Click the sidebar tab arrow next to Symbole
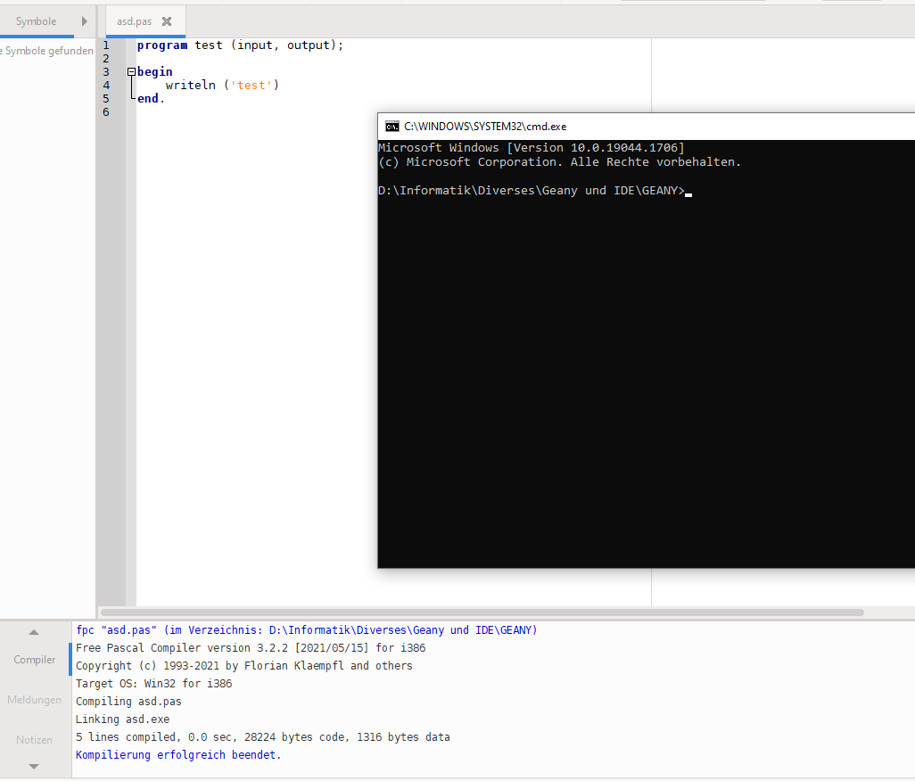Screen dimensions: 915x781 (84, 21)
